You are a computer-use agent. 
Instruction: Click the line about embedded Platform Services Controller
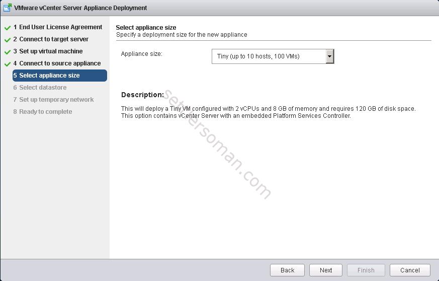point(236,116)
